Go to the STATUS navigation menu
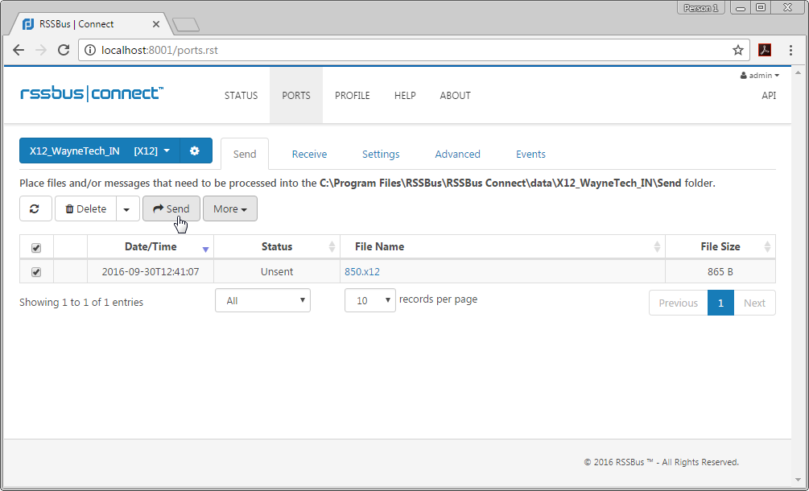 [241, 96]
